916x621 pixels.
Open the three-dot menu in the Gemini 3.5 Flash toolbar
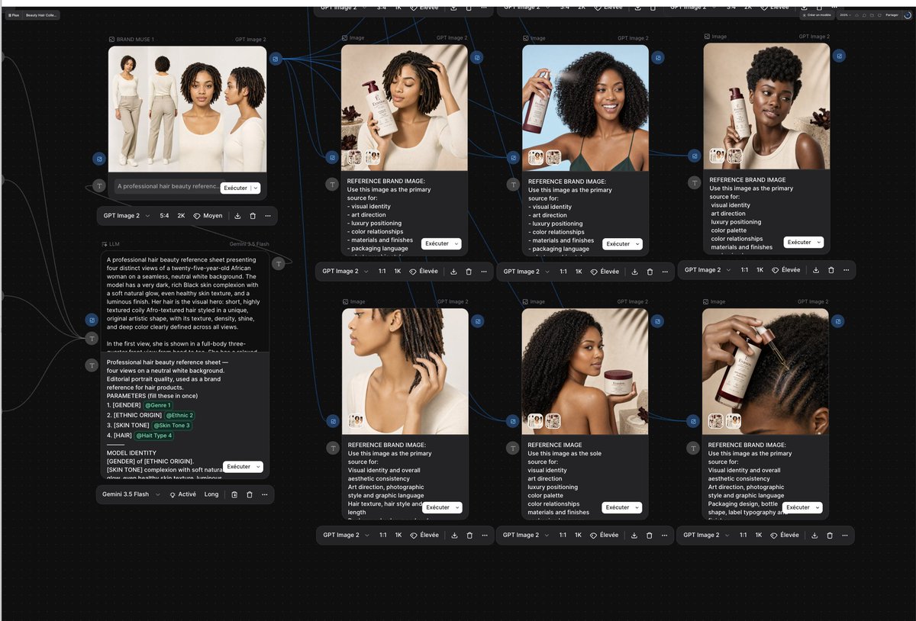(x=265, y=494)
